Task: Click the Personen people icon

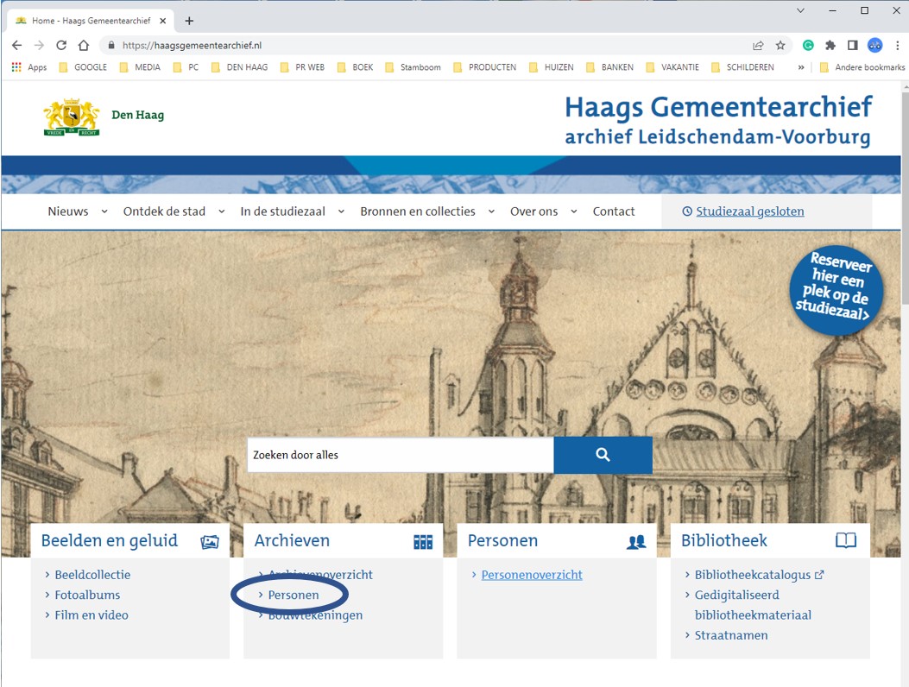Action: (636, 541)
